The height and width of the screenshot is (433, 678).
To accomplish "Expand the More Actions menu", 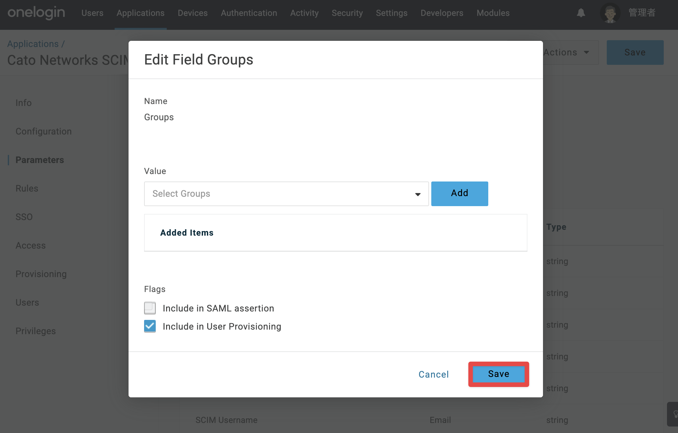I will 570,53.
